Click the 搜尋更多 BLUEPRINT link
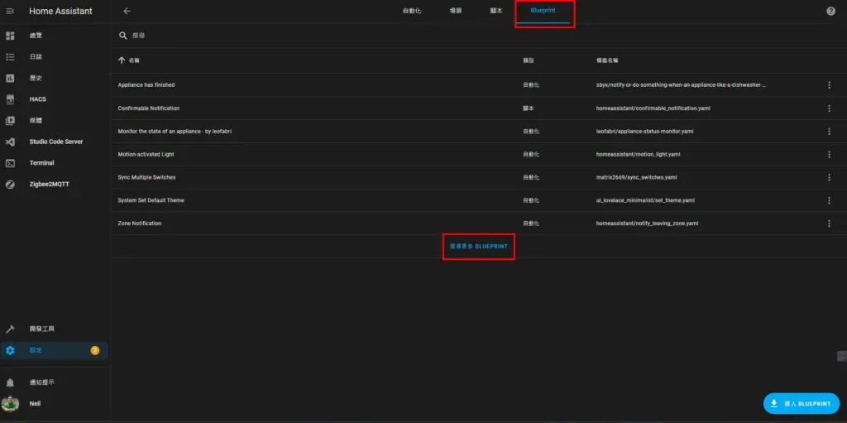The height and width of the screenshot is (423, 847). click(478, 247)
